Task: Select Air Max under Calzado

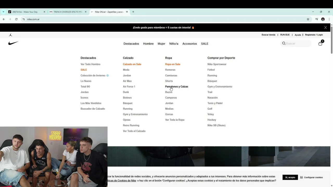Action: [x=127, y=81]
